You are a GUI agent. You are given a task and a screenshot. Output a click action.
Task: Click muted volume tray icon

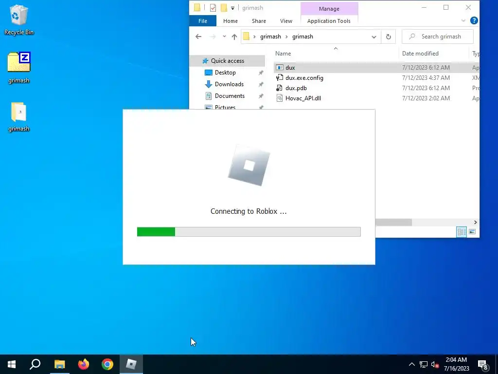coord(435,364)
